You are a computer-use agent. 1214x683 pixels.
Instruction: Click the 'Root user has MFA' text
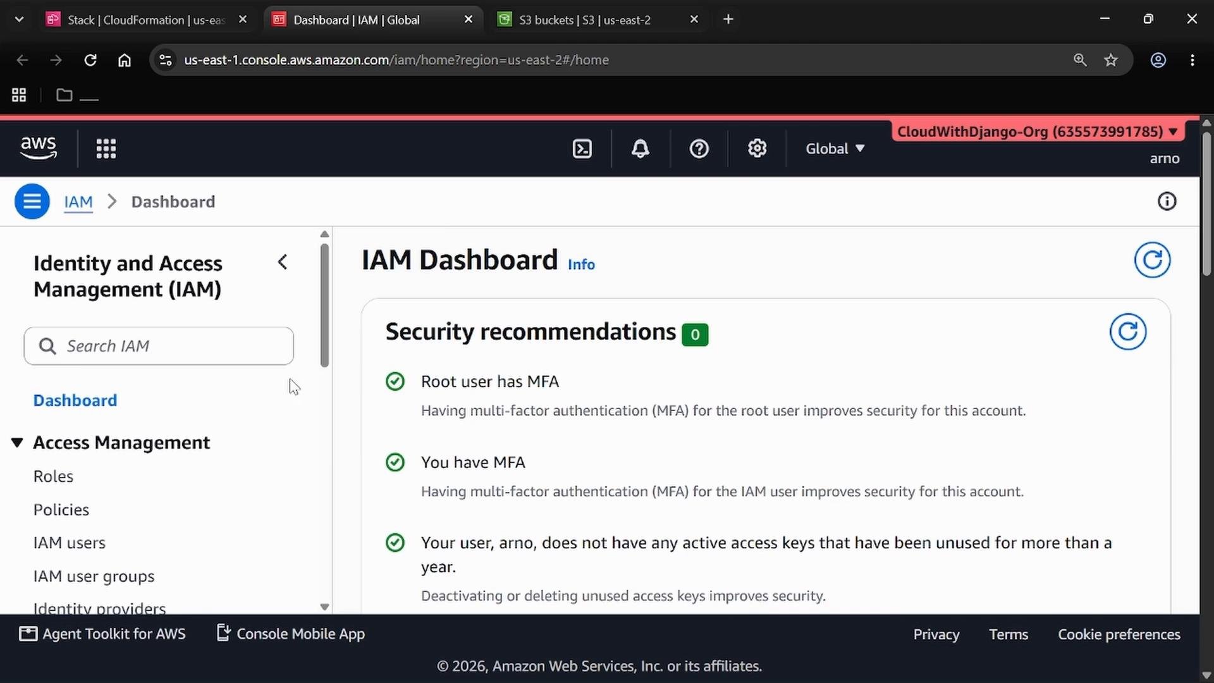490,381
